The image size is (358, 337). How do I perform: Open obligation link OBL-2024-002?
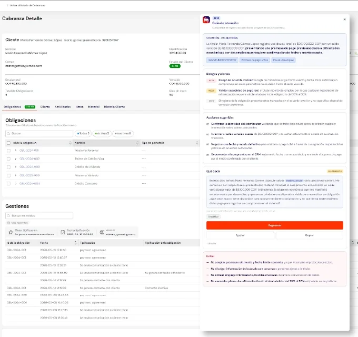click(x=29, y=158)
